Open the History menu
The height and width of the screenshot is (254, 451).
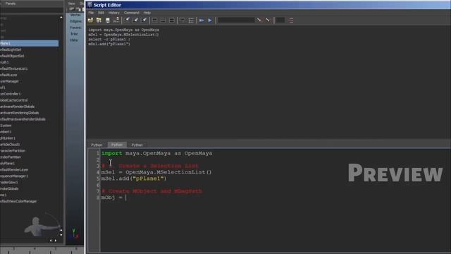click(x=114, y=13)
